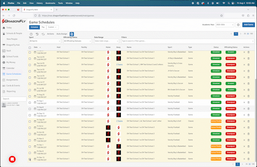Check the Fri Sep 1 game row checkbox
Screen dimensions: 257x167
coord(30,102)
